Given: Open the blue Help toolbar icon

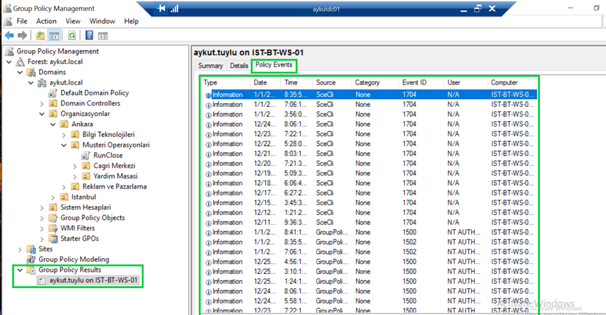Looking at the screenshot, I should click(x=88, y=35).
